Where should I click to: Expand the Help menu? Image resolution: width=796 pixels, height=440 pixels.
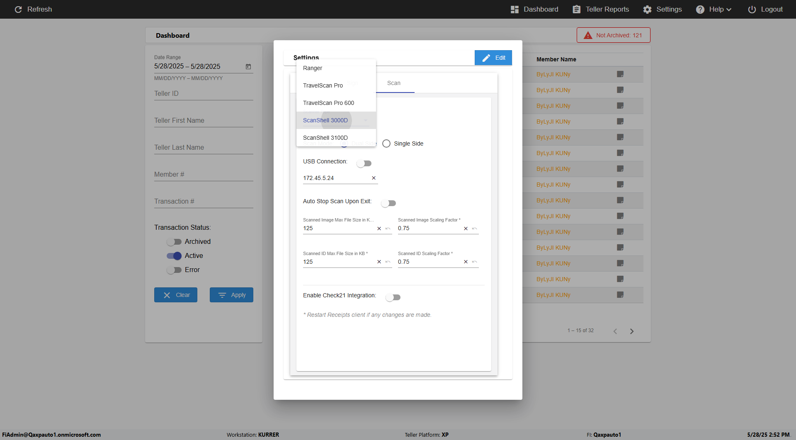[x=713, y=9]
